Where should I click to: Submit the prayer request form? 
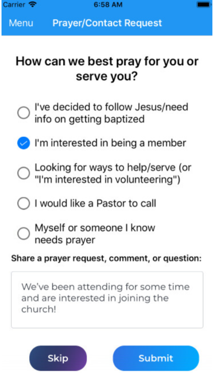[156, 358]
